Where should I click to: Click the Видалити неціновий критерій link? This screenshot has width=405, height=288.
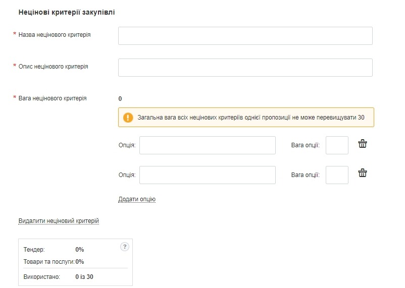(59, 221)
